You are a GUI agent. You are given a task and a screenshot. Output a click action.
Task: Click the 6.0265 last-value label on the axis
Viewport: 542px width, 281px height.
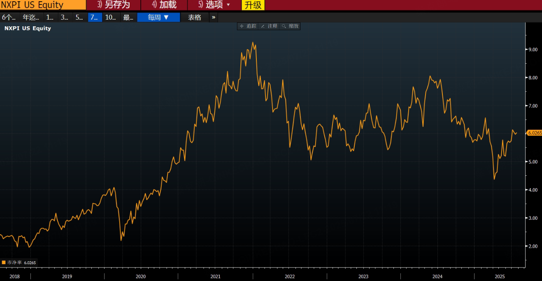pos(535,133)
